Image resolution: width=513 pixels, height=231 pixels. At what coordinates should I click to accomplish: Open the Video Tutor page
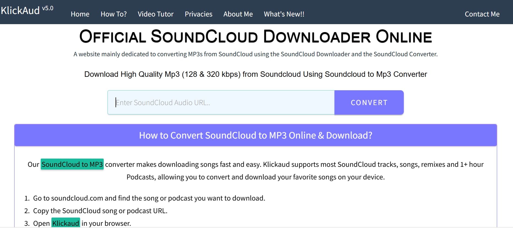click(156, 14)
